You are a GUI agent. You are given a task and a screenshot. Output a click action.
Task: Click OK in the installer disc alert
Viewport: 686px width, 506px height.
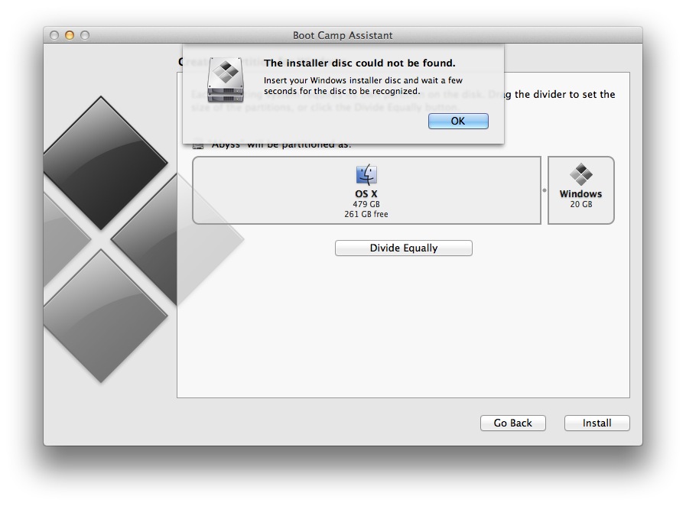458,121
